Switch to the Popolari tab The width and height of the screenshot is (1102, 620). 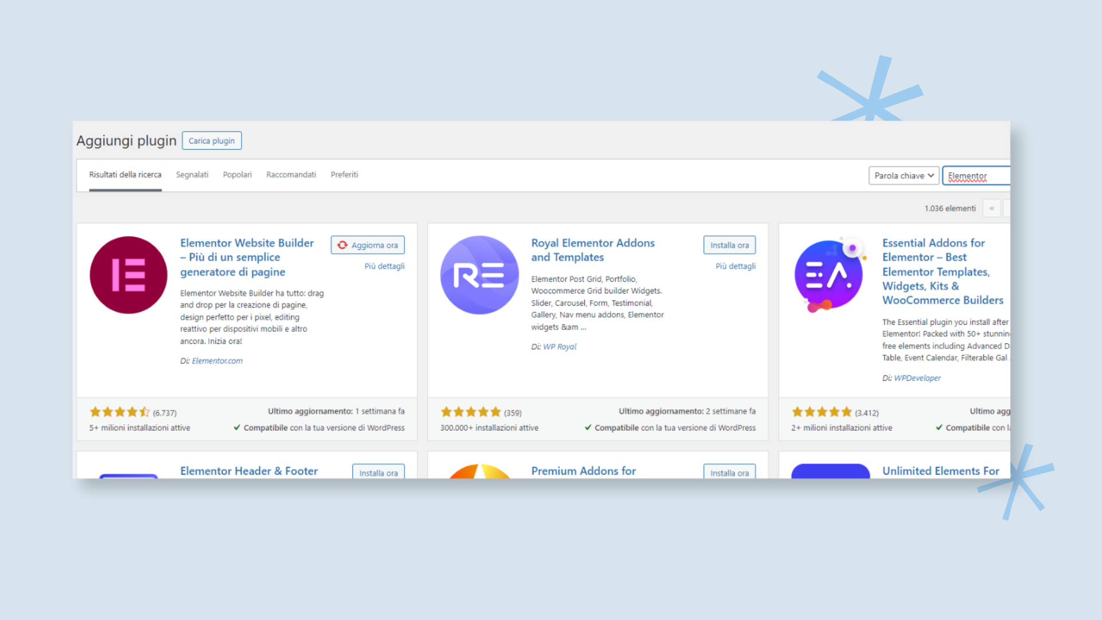(x=237, y=175)
